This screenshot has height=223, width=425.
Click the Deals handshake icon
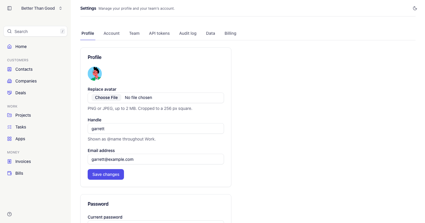9,93
